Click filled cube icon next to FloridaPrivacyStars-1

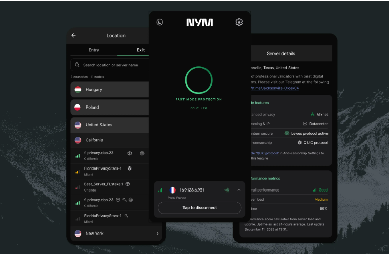tap(129, 168)
